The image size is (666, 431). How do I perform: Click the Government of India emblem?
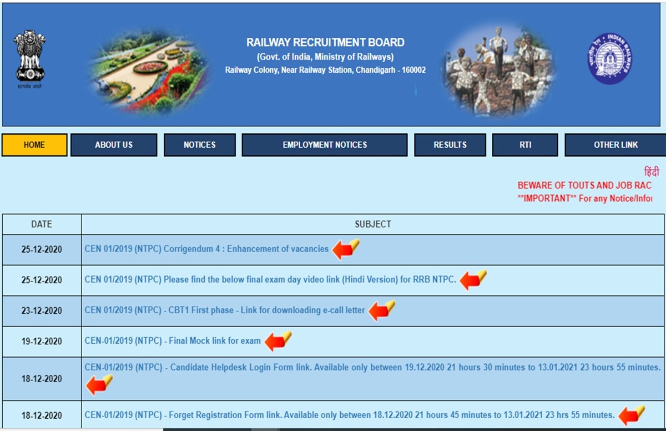tap(30, 58)
